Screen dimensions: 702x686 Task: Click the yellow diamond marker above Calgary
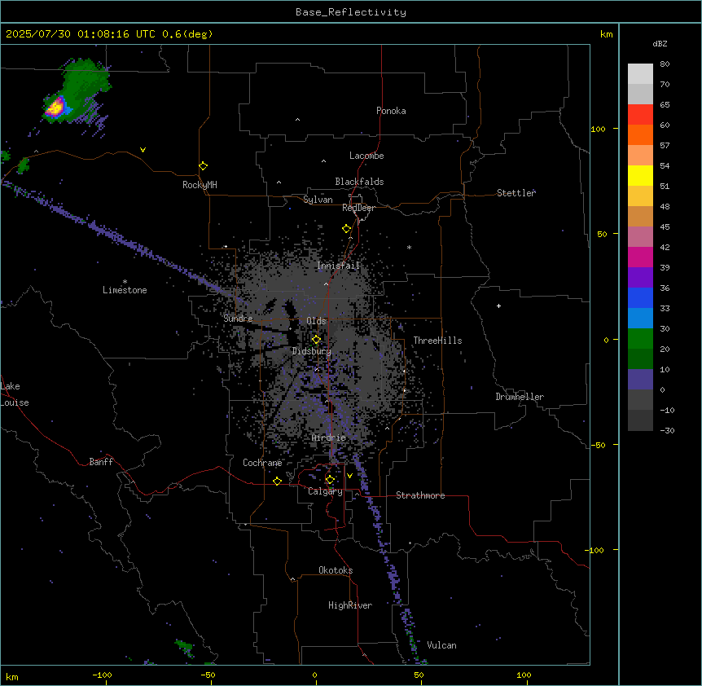tap(330, 480)
